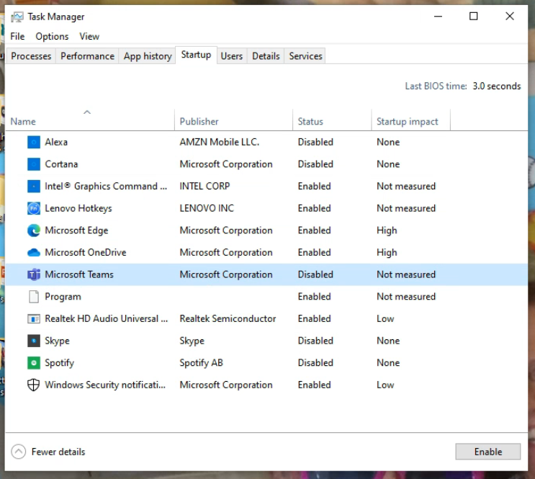
Task: Close the Task Manager window
Action: [x=509, y=16]
